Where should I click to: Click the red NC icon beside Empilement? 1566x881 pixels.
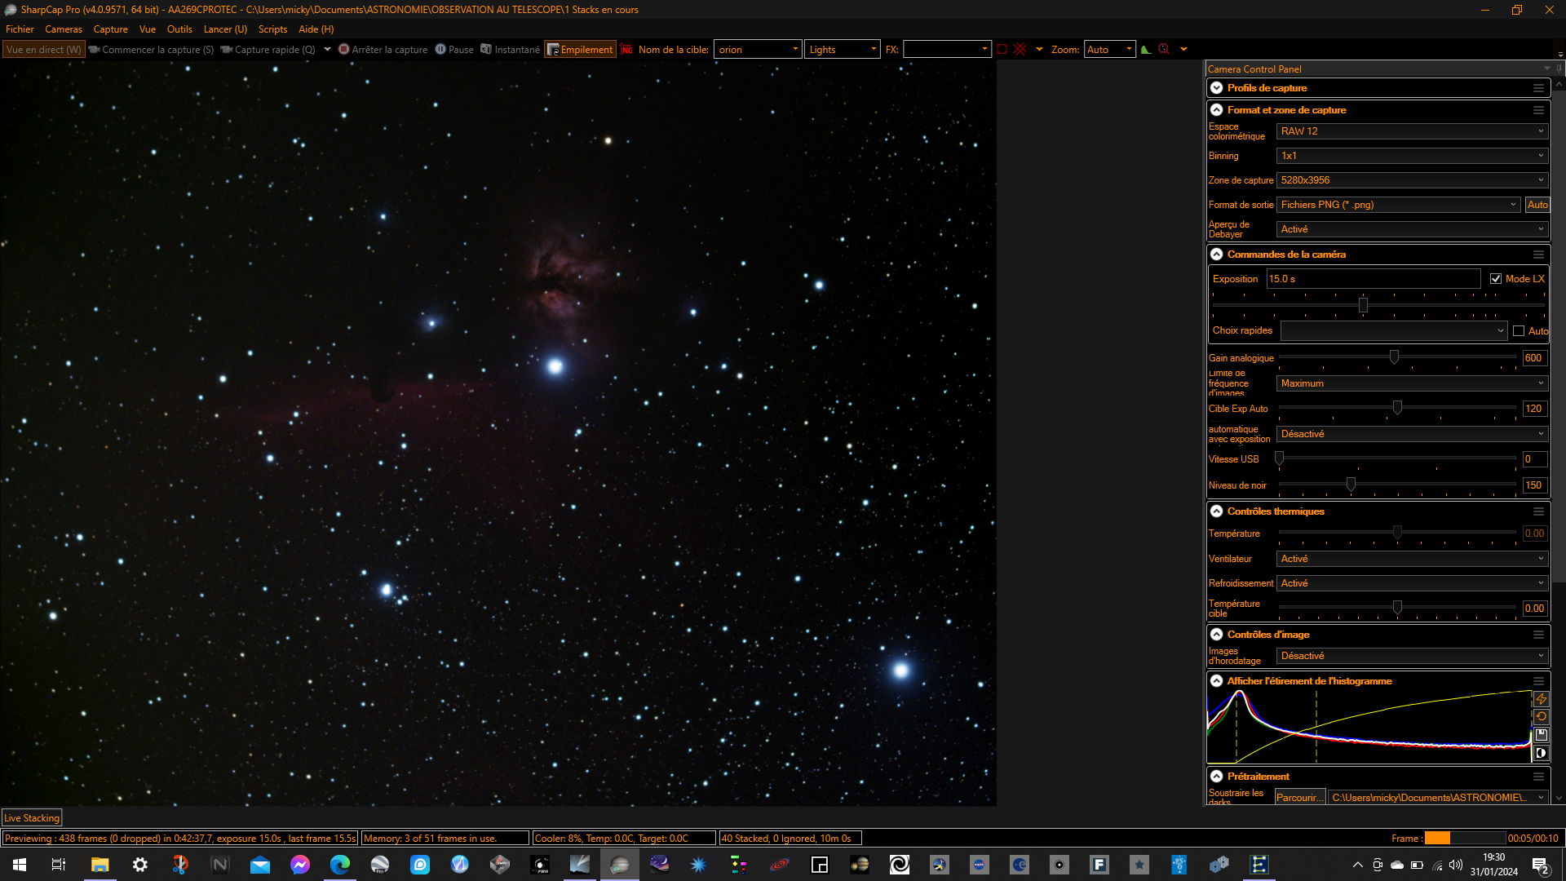[x=626, y=50]
